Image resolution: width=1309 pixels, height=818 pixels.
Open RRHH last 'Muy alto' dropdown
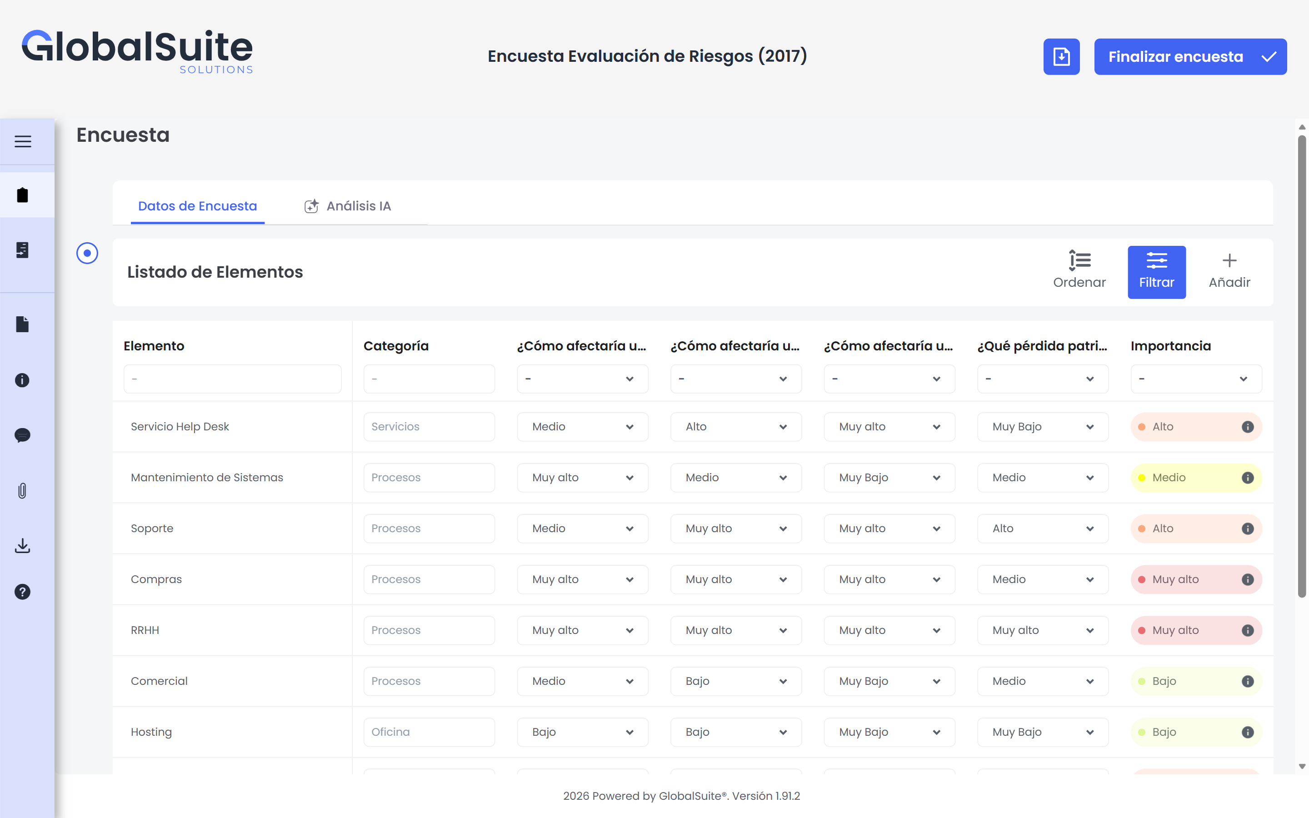[1042, 630]
